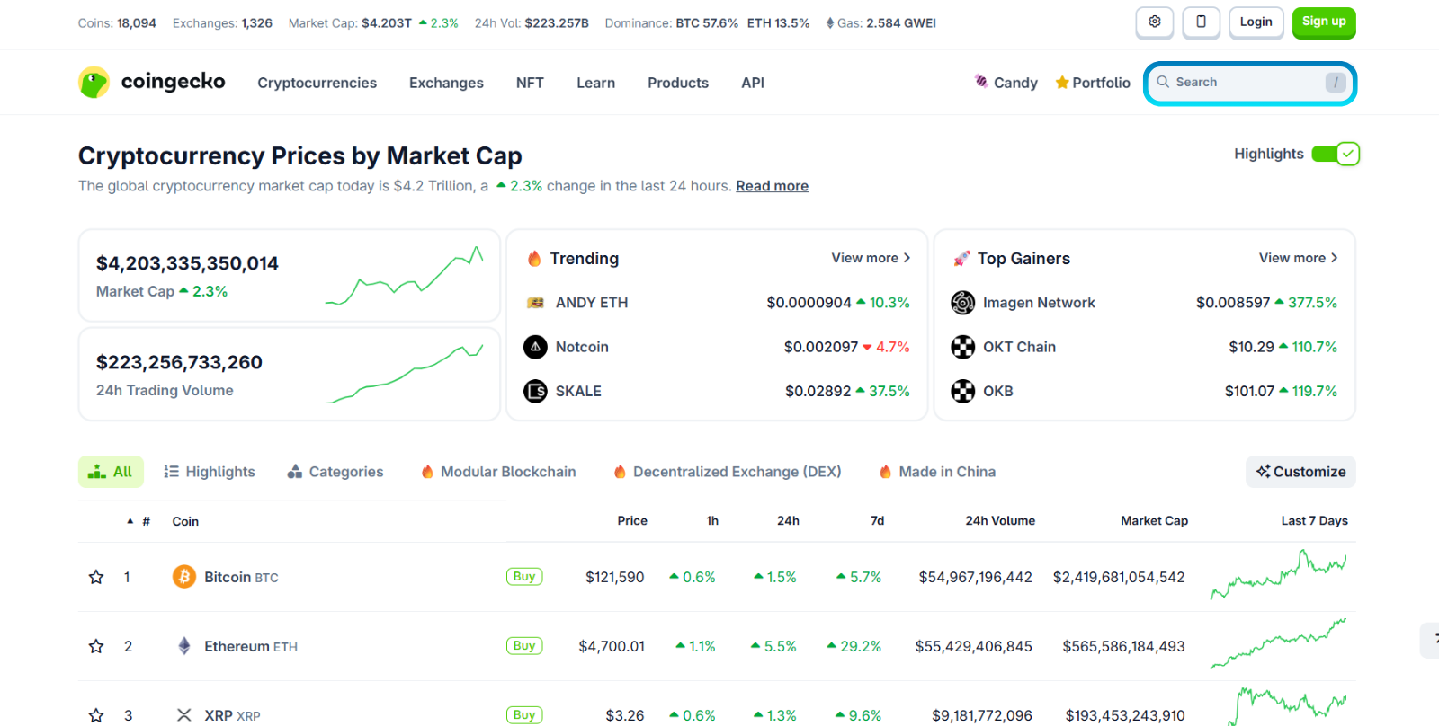
Task: Click the XRP logo icon
Action: tap(184, 715)
